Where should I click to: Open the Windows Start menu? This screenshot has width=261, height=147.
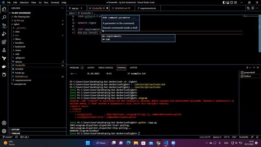point(88,143)
